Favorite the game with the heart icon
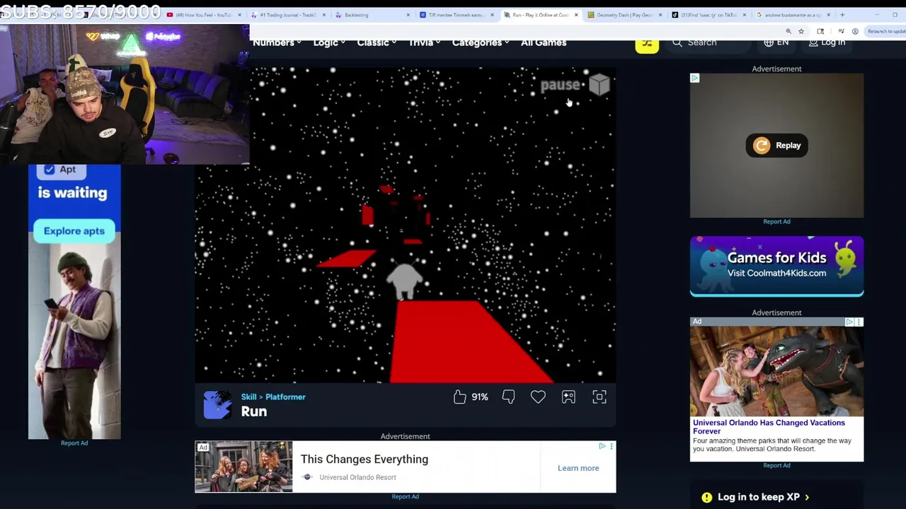The width and height of the screenshot is (906, 509). point(538,397)
